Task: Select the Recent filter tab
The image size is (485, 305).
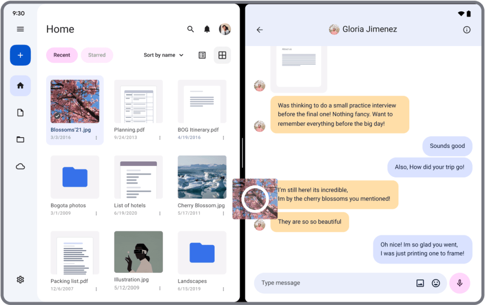Action: click(x=62, y=55)
